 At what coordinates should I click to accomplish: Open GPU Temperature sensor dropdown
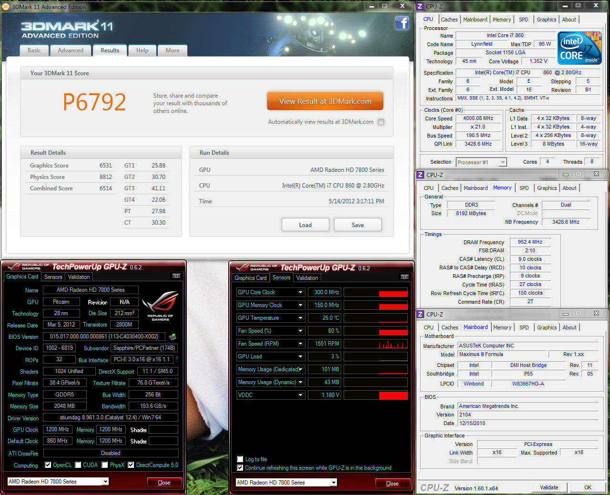pos(301,318)
